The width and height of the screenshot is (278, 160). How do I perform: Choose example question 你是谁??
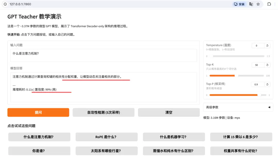39,151
